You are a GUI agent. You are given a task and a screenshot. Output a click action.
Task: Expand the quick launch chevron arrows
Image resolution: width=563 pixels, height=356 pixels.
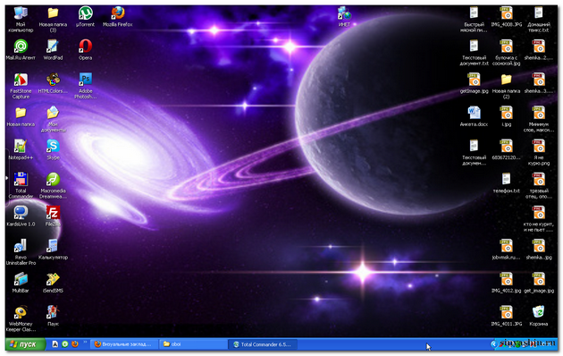pyautogui.click(x=86, y=343)
